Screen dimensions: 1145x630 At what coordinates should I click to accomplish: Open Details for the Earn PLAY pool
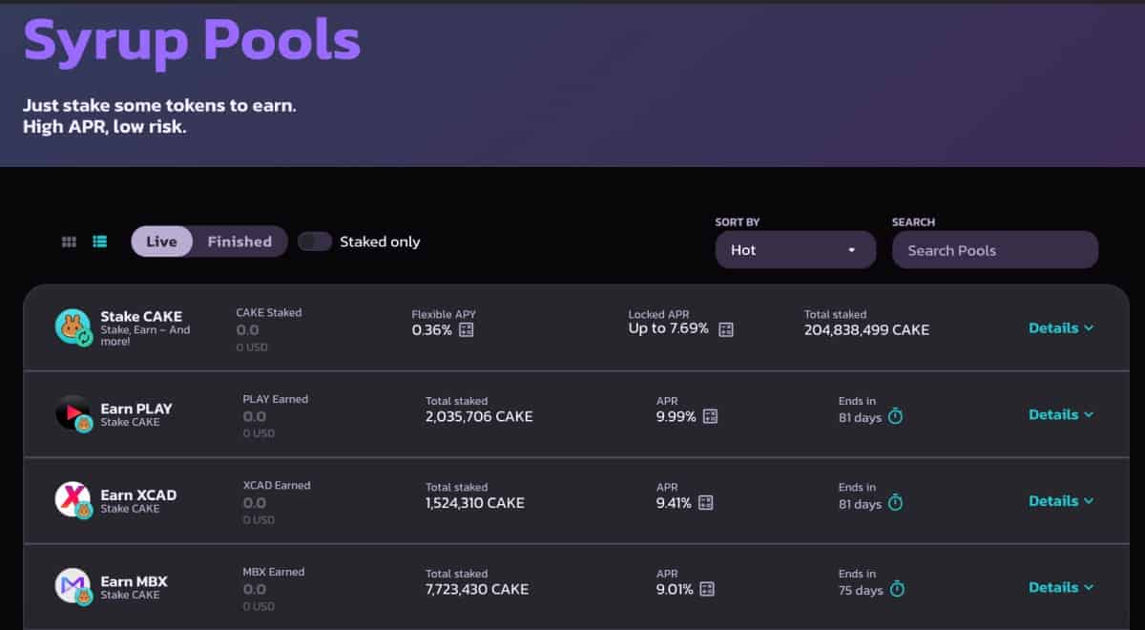1061,414
